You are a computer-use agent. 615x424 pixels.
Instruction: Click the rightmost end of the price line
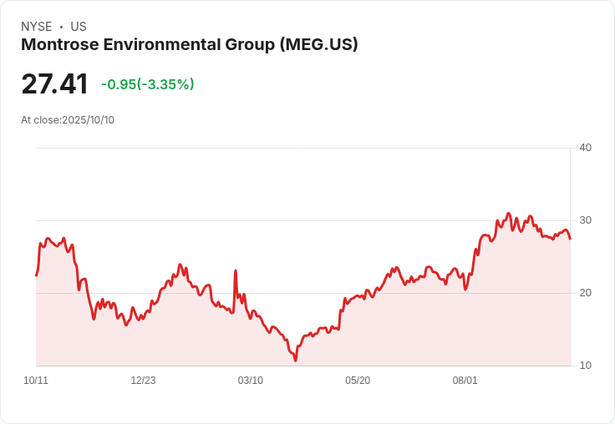tap(570, 239)
